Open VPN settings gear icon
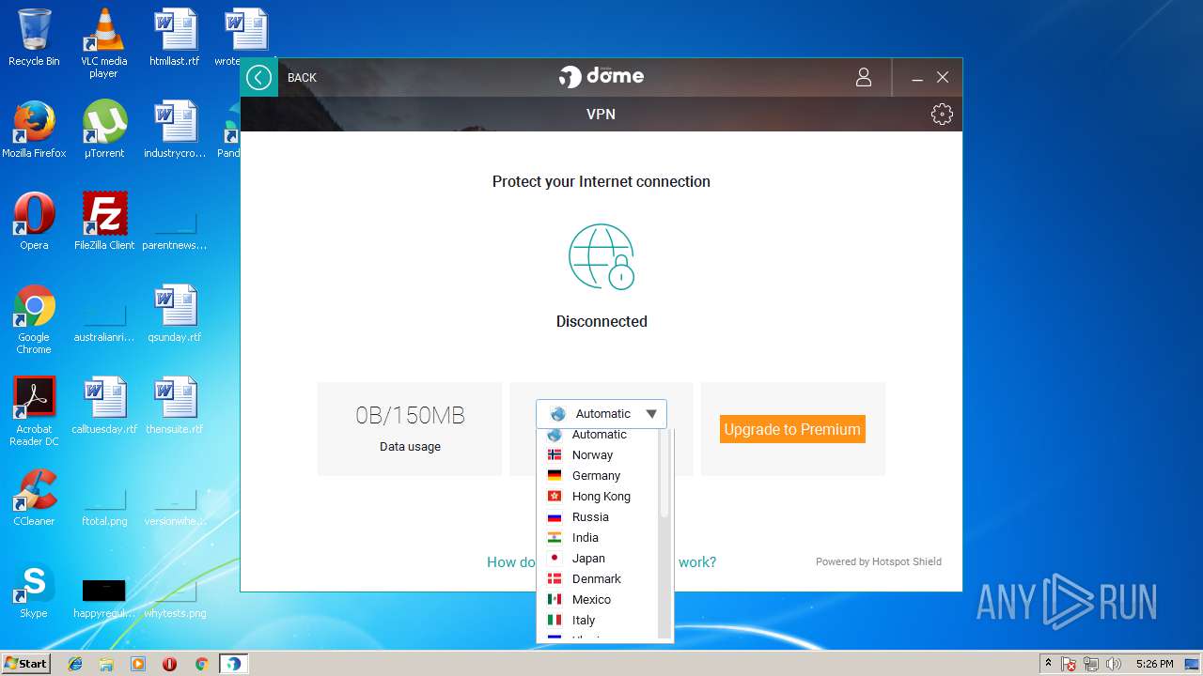 (x=942, y=114)
